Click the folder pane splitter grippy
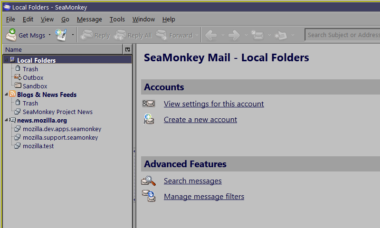 click(x=134, y=175)
